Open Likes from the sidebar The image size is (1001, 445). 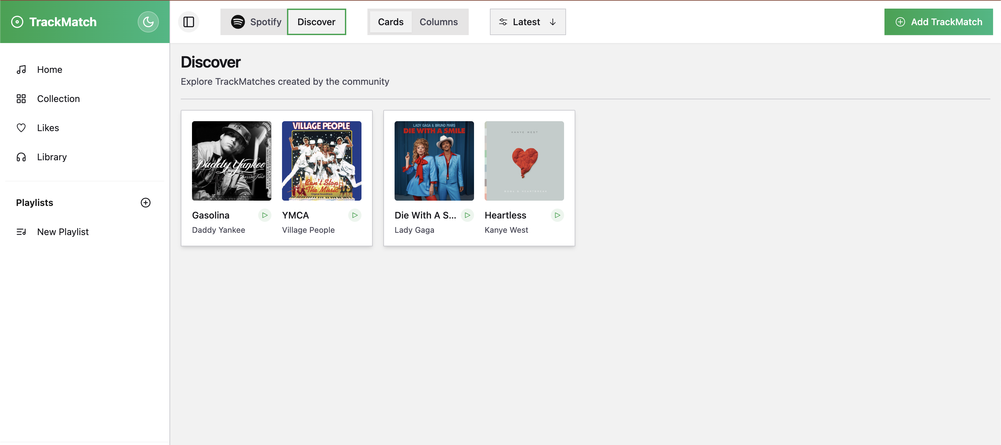85,128
